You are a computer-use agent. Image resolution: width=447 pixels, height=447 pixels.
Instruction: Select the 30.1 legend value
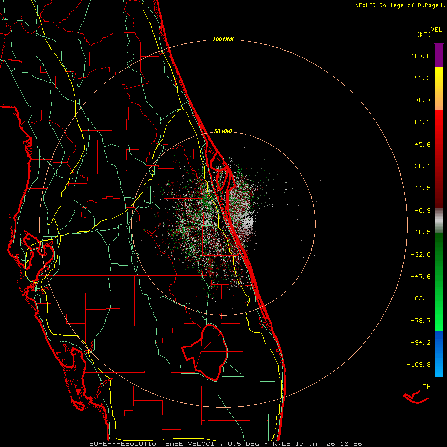tap(423, 166)
